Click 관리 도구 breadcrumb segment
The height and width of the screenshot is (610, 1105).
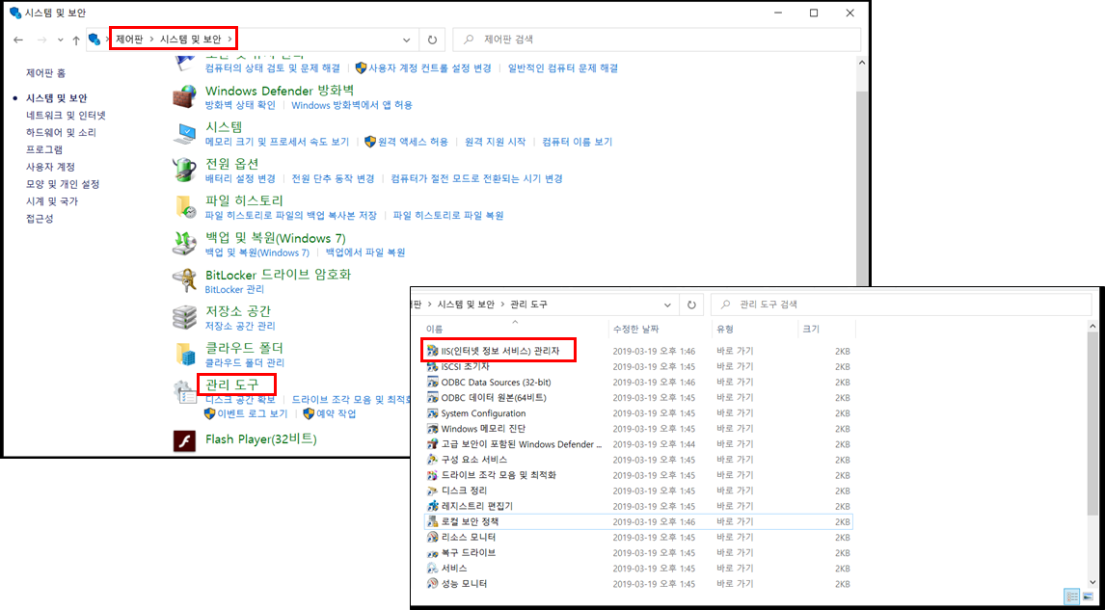[x=528, y=305]
